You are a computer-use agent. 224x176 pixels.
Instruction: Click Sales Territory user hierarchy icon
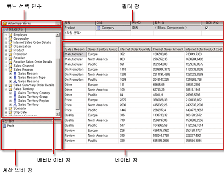(15, 105)
